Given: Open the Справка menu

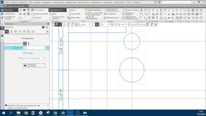Looking at the screenshot, I should (136, 2).
